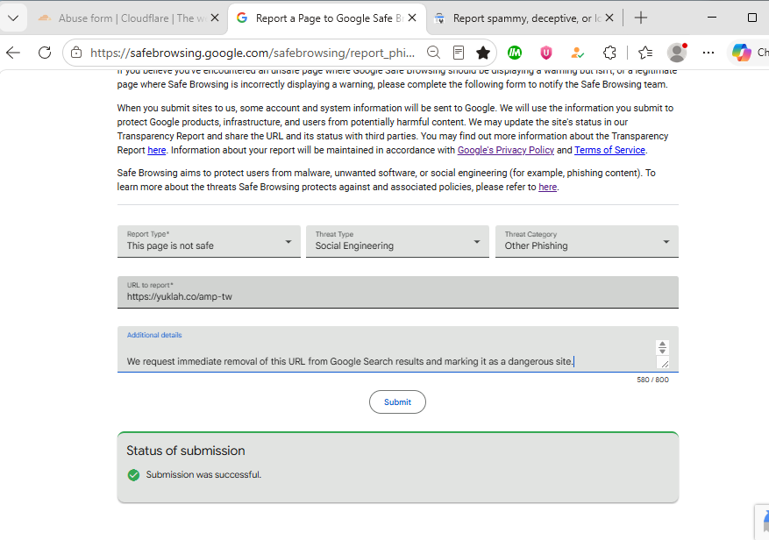
Task: Open the browser profile avatar
Action: pos(677,53)
